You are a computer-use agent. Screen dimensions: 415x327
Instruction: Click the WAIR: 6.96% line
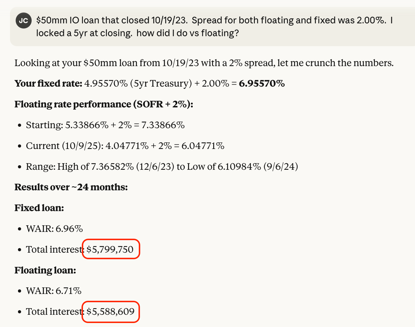[x=54, y=229]
